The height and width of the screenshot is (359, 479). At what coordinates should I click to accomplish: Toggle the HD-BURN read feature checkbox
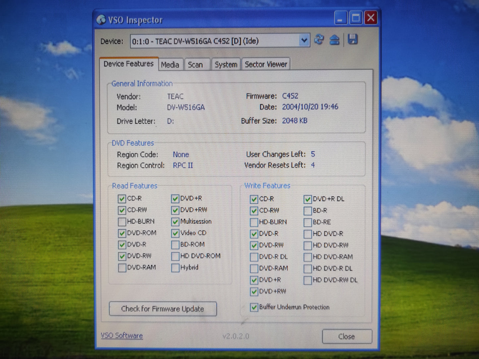pos(122,222)
